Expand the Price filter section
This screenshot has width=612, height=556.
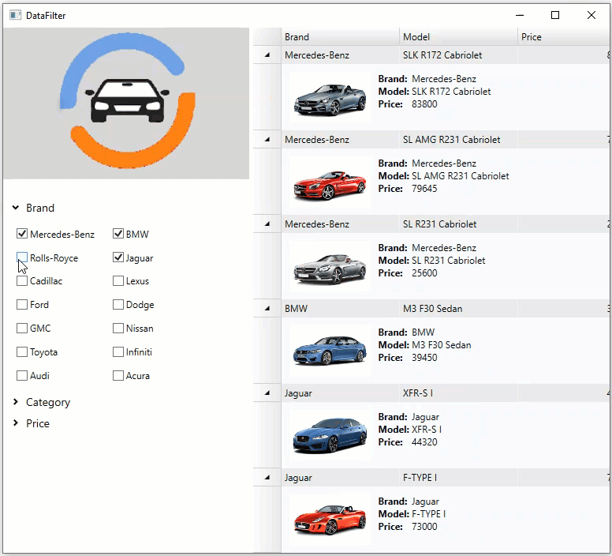16,423
